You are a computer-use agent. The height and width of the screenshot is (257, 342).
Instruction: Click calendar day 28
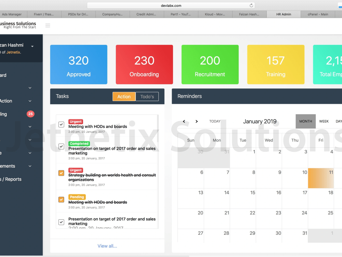(217, 236)
